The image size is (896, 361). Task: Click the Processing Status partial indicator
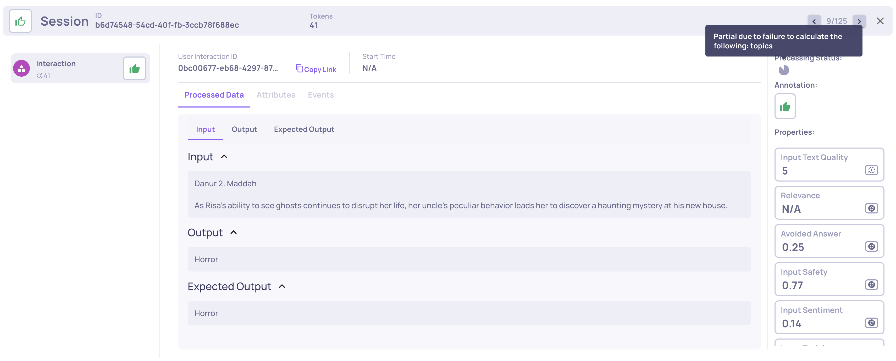[x=784, y=70]
